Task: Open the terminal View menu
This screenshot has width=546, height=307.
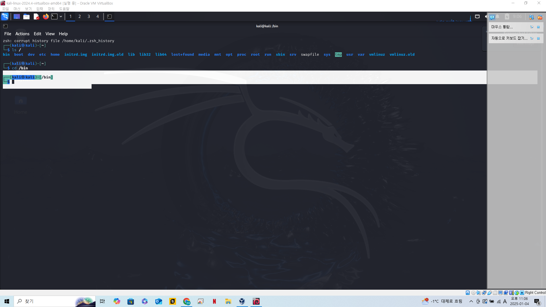Action: (x=50, y=34)
